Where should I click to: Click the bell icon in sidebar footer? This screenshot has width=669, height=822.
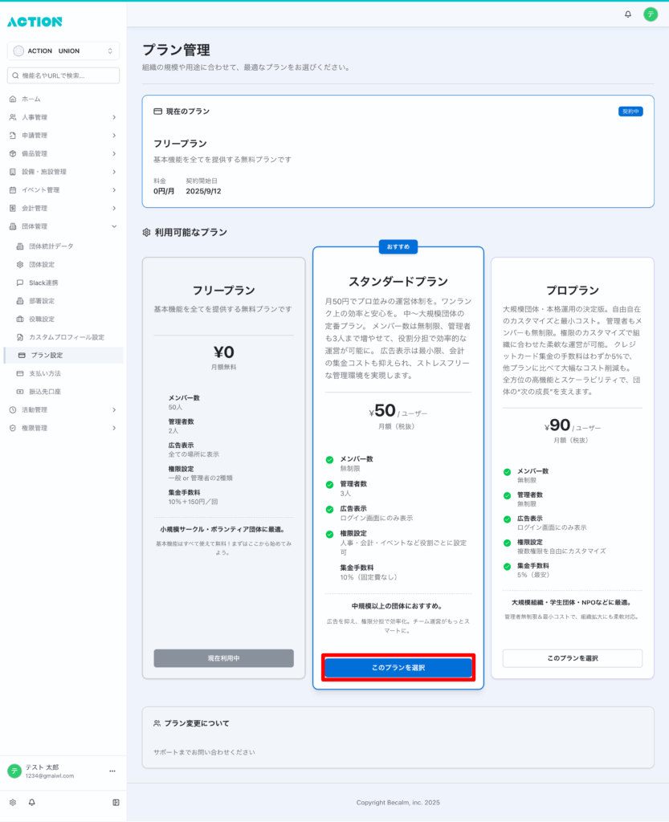(32, 802)
